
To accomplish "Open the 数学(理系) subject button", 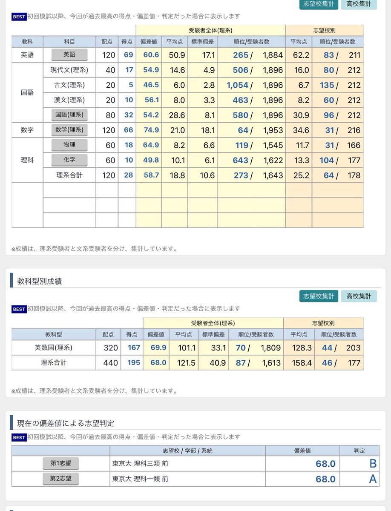I will (x=69, y=130).
